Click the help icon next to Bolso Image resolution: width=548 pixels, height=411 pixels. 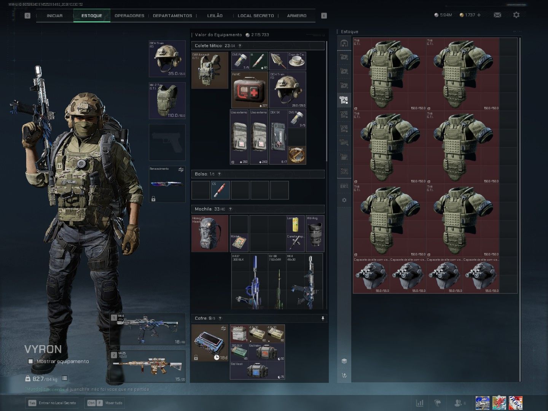[x=219, y=174]
